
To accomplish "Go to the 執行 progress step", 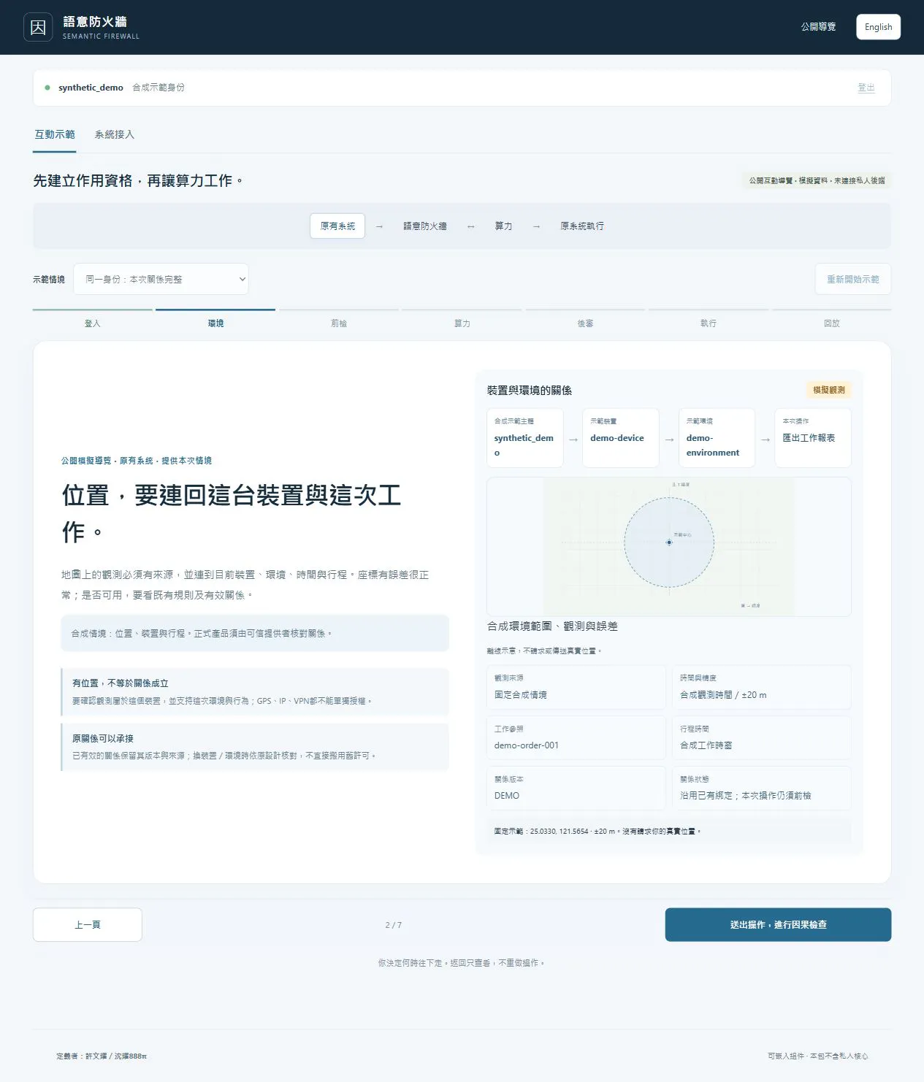I will 709,318.
